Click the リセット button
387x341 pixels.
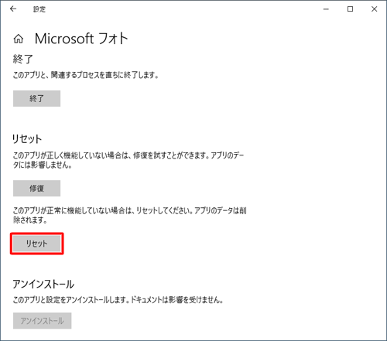(37, 244)
